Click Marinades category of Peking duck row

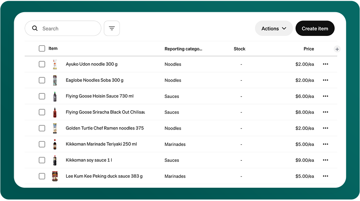[175, 176]
